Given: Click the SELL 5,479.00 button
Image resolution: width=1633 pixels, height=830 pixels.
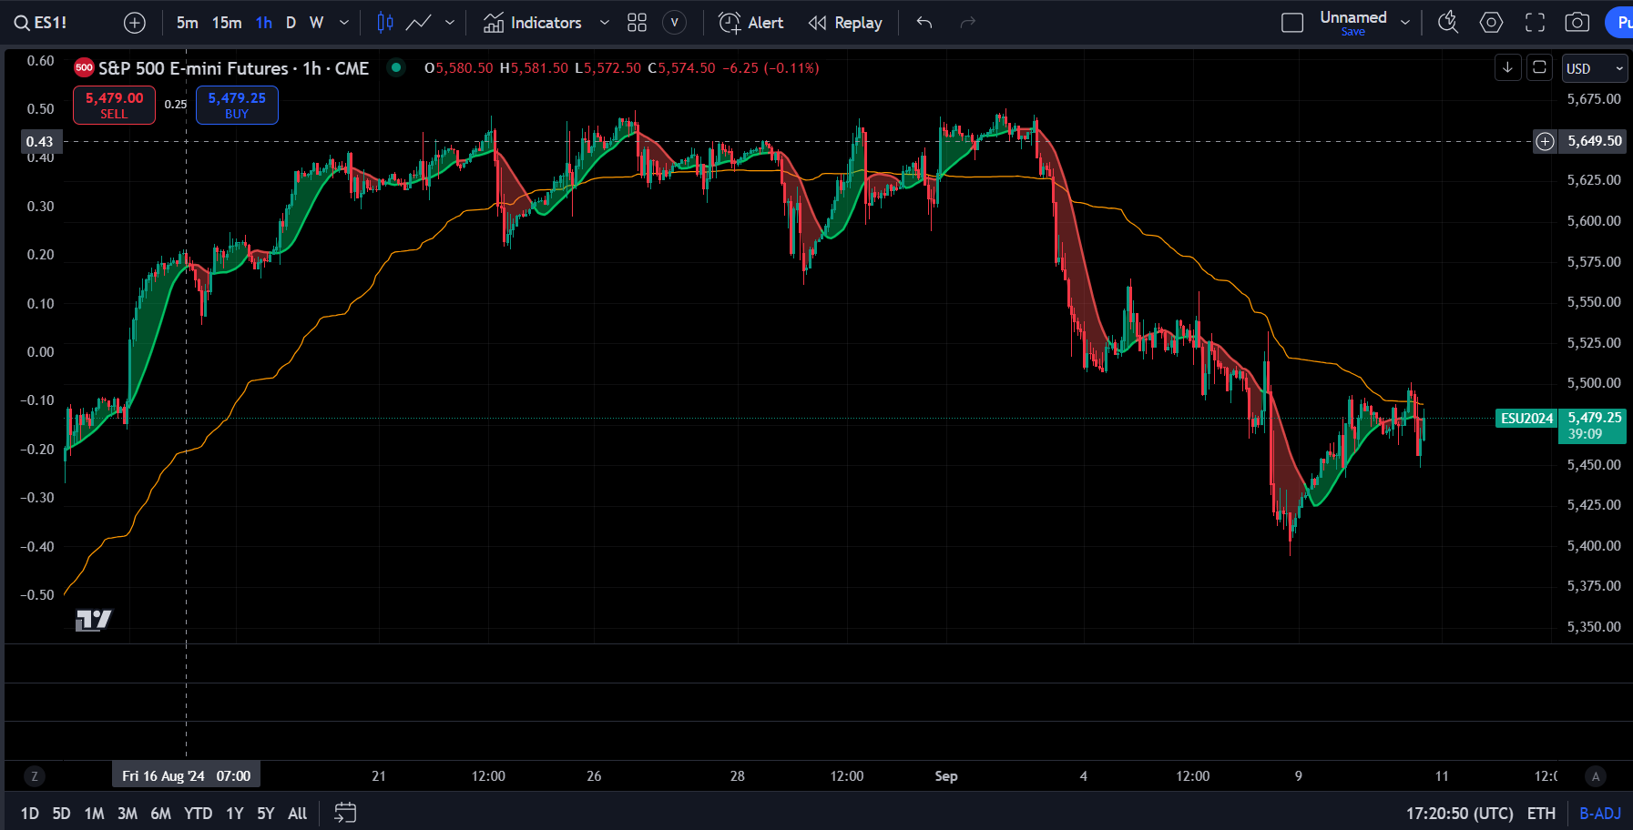Looking at the screenshot, I should coord(115,105).
